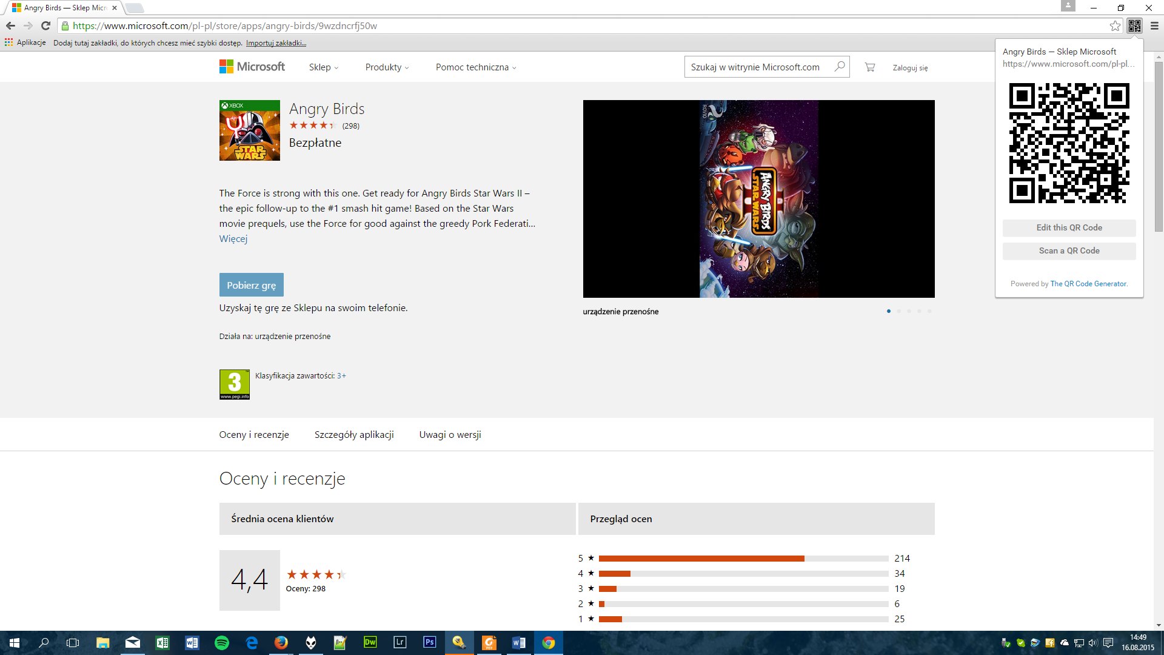Image resolution: width=1164 pixels, height=655 pixels.
Task: Select the third screenshot carousel dot
Action: pos(909,311)
